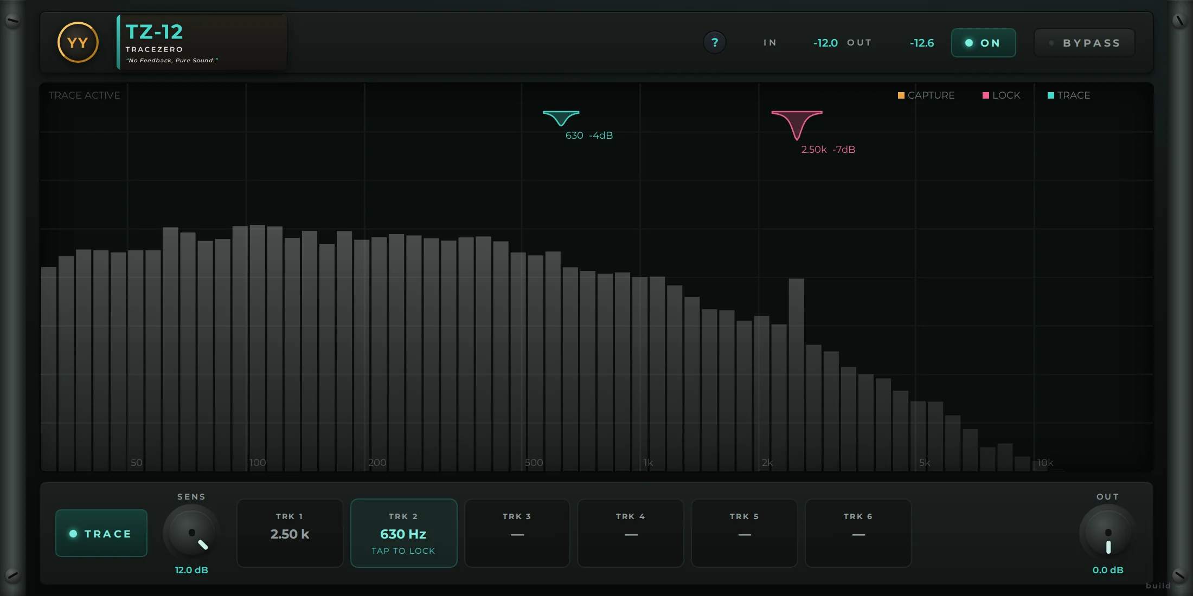Select the TRK 1 2.50 k slot
Screen dimensions: 1193x596
pyautogui.click(x=290, y=533)
